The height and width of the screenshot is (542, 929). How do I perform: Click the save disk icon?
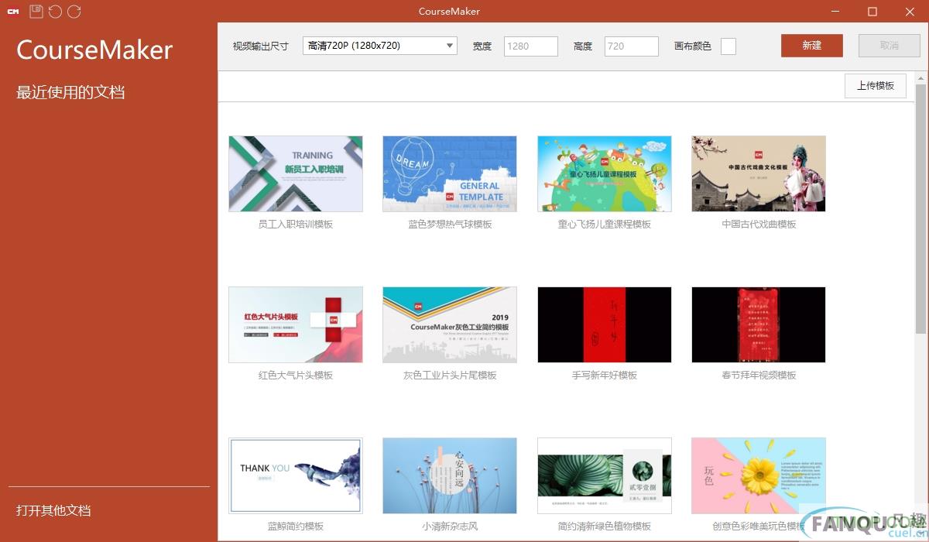tap(36, 11)
